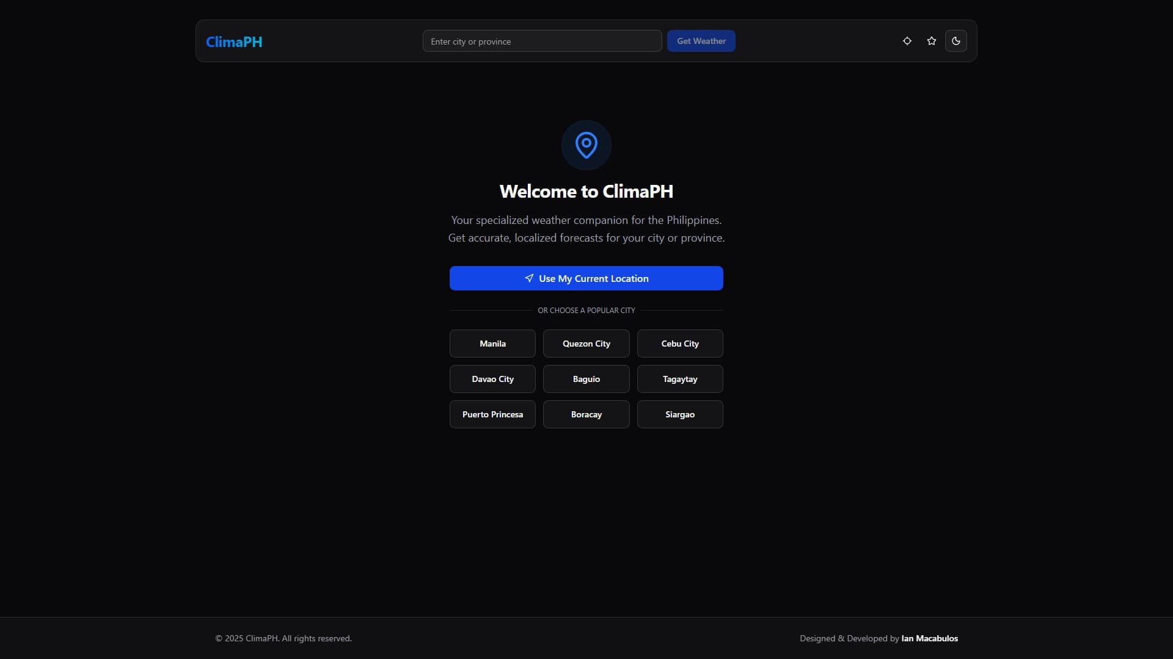The width and height of the screenshot is (1173, 659).
Task: Click the location pin logo graphic
Action: 586,145
